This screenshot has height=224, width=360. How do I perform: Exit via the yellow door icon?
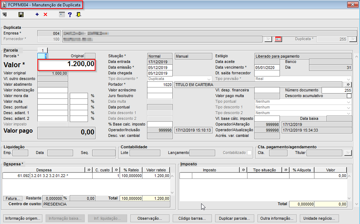tap(79, 15)
